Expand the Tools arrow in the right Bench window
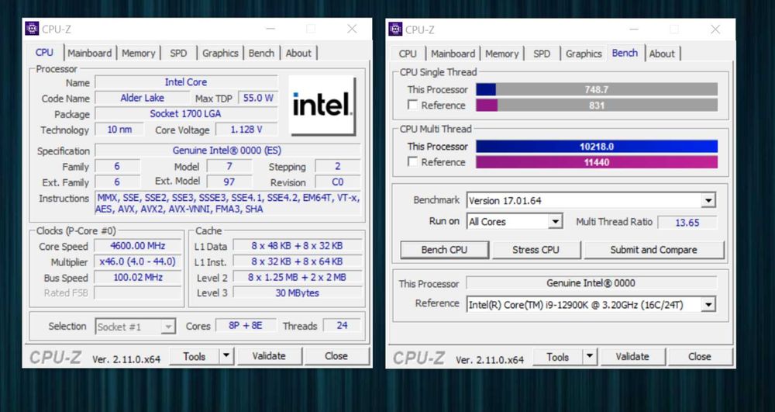The width and height of the screenshot is (775, 412). [590, 357]
